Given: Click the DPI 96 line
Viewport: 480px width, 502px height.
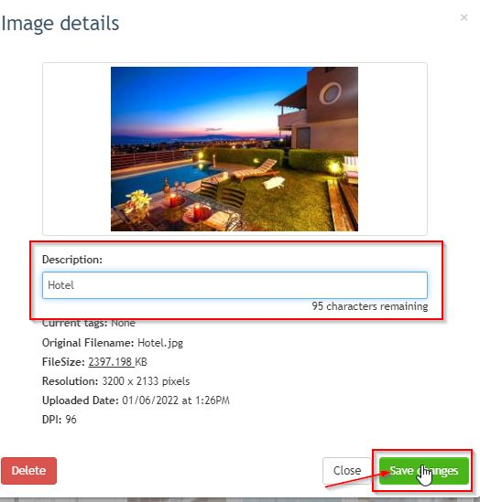Looking at the screenshot, I should pyautogui.click(x=60, y=420).
